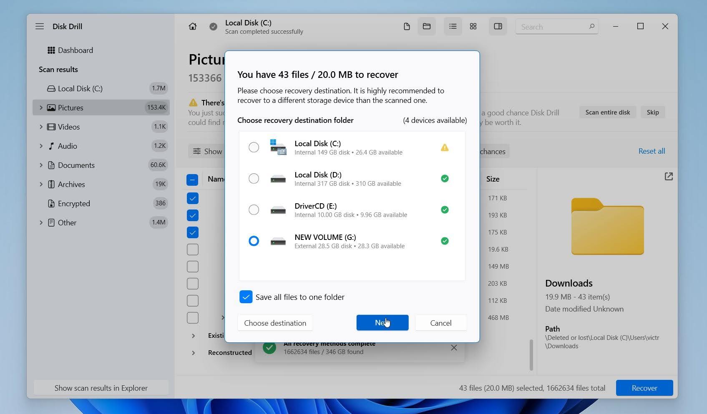Toggle Save all files to one folder
This screenshot has height=414, width=707.
click(x=246, y=297)
